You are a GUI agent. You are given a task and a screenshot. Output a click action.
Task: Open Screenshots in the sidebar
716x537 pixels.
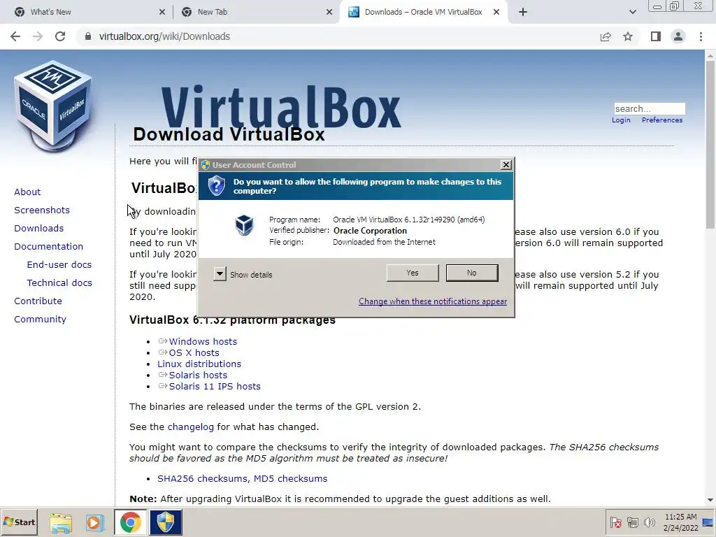42,210
